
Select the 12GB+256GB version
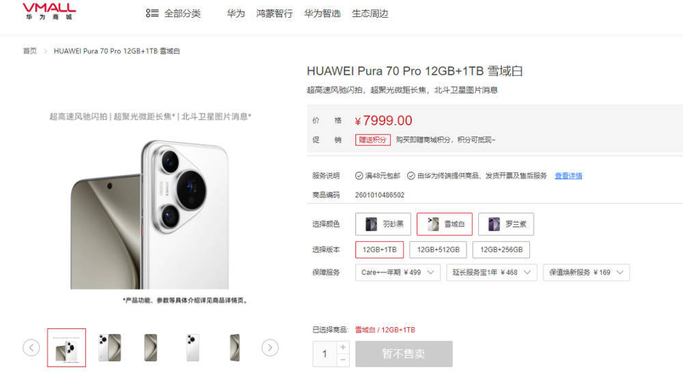tap(501, 250)
